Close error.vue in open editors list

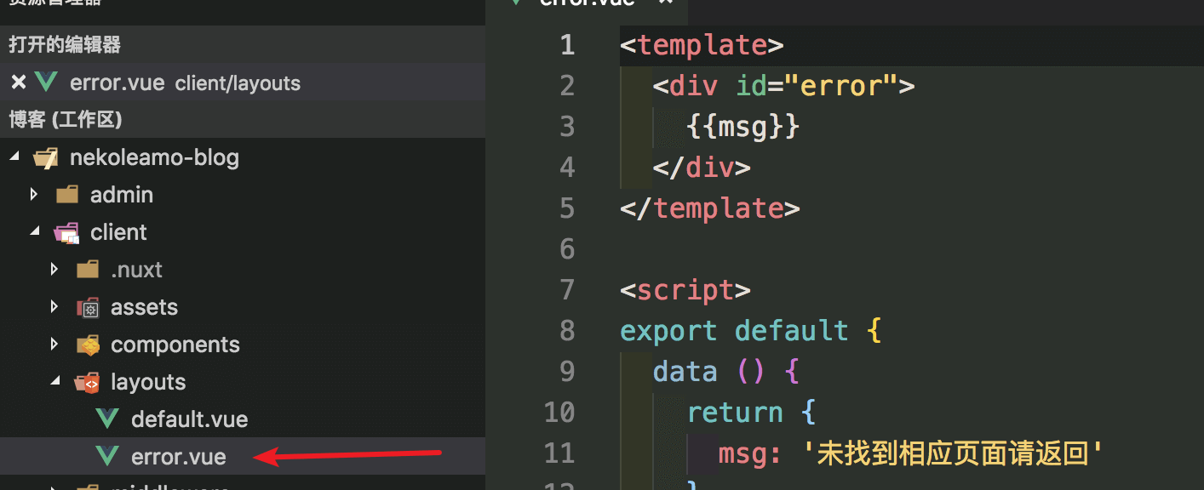[18, 83]
